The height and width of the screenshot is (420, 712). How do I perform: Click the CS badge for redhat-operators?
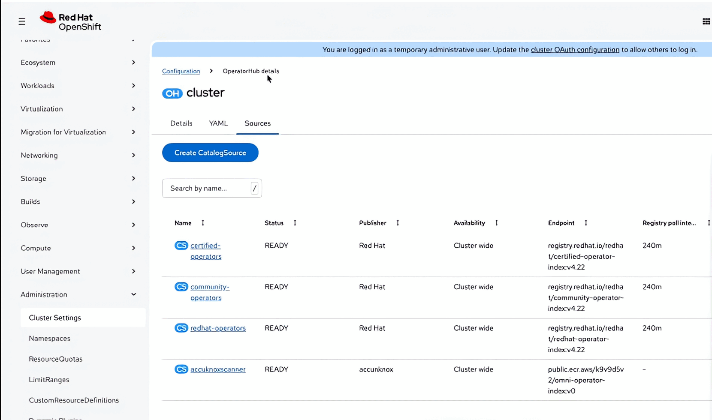tap(181, 328)
